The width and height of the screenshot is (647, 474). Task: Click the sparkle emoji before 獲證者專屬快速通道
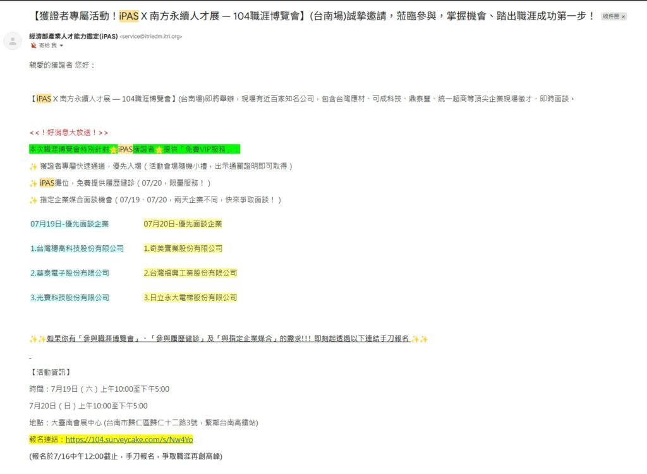pos(33,166)
